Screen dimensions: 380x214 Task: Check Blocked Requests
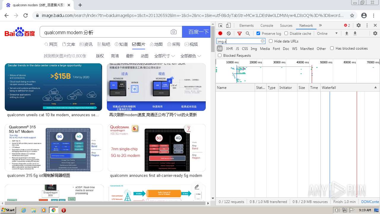coord(220,55)
